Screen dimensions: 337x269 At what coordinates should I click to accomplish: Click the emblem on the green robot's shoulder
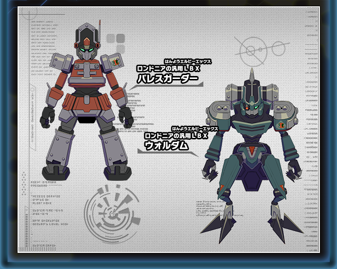click(x=281, y=125)
